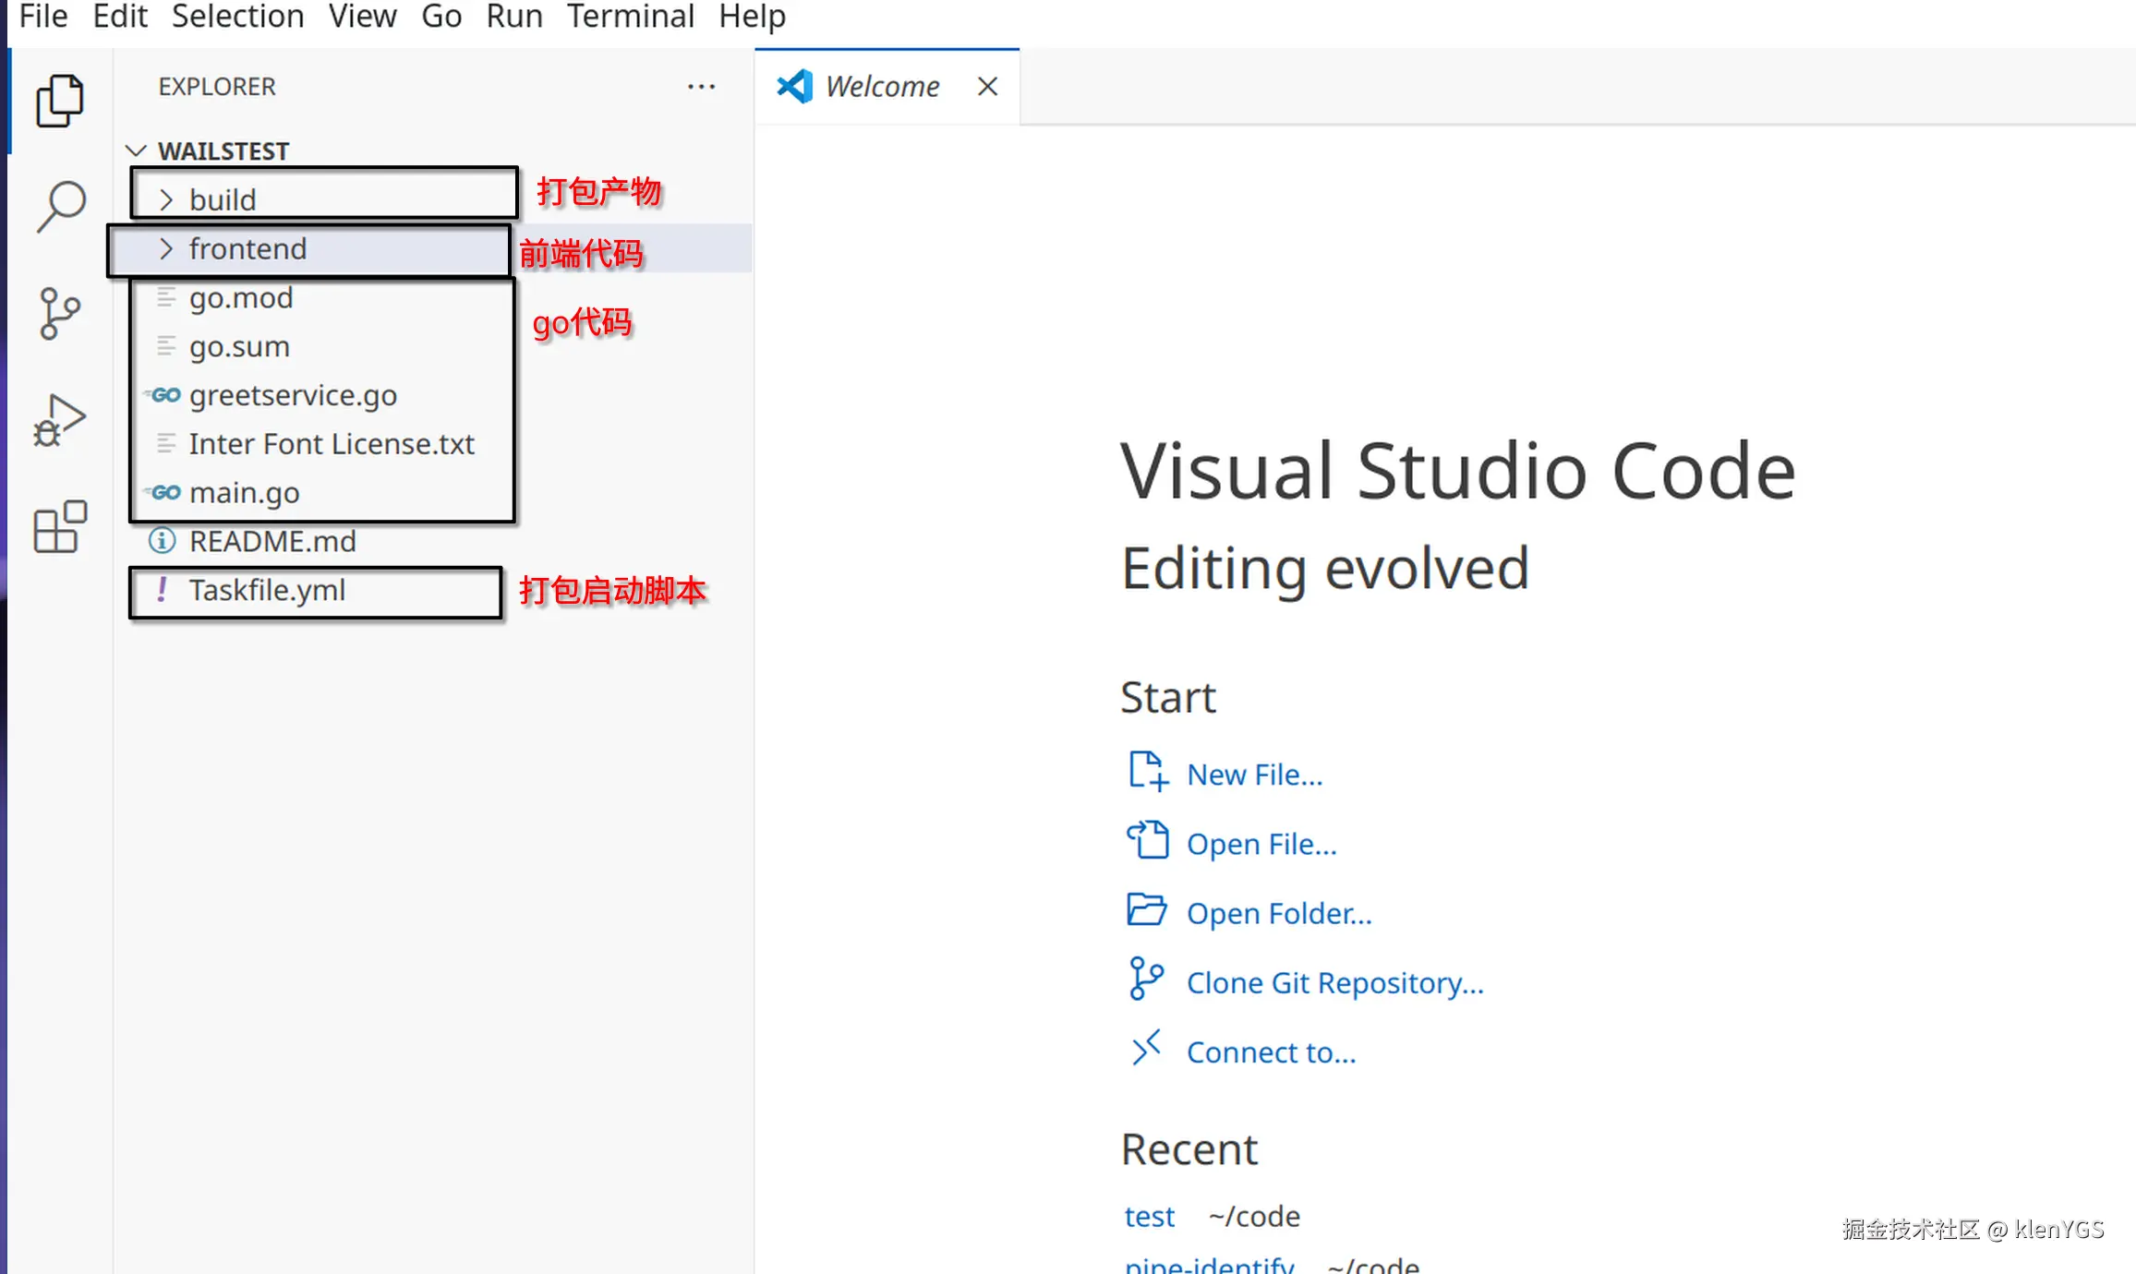Open the Extensions view icon
The height and width of the screenshot is (1274, 2136).
point(60,527)
